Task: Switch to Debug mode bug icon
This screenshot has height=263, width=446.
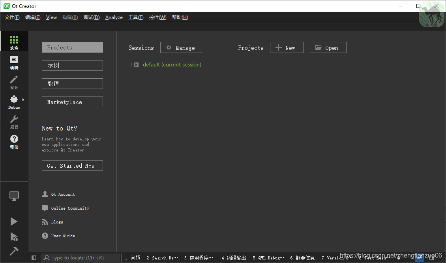Action: (14, 99)
